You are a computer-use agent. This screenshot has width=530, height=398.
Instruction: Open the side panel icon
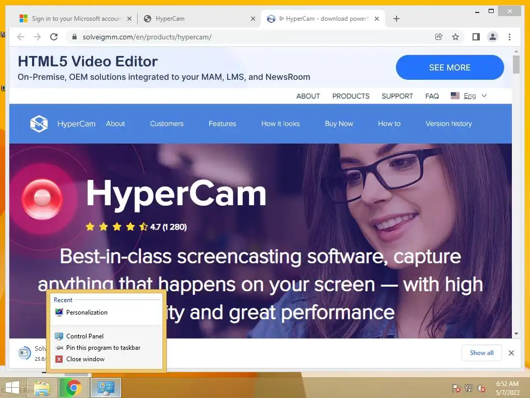[476, 37]
